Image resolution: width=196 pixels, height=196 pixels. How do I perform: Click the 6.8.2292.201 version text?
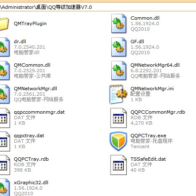(x=146, y=71)
